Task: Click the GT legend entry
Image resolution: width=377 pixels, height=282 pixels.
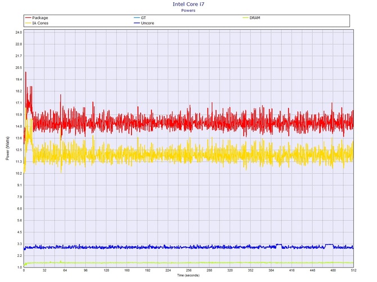Action: tap(140, 18)
